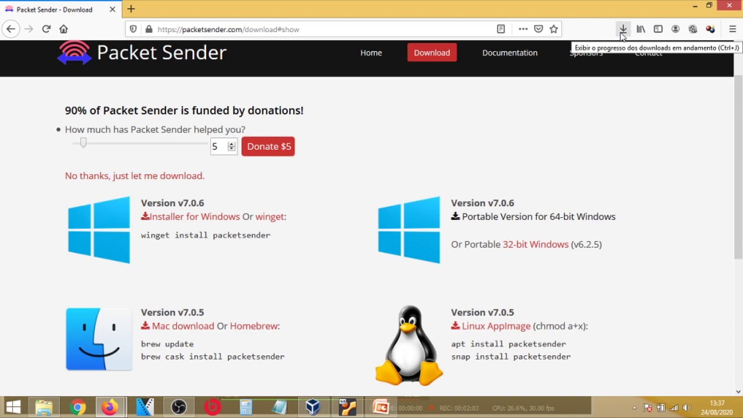
Task: Click Installer for Windows link
Action: (190, 217)
